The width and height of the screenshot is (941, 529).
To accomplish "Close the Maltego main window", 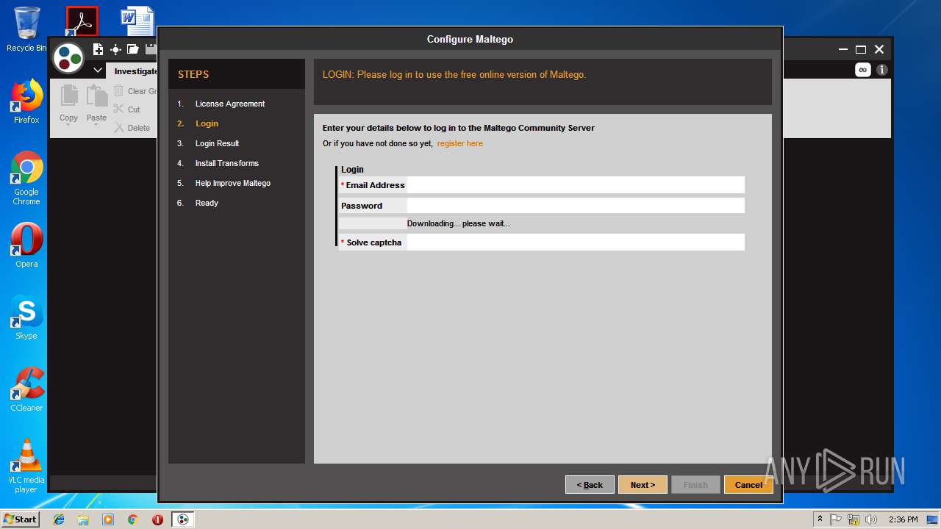I will pos(879,50).
